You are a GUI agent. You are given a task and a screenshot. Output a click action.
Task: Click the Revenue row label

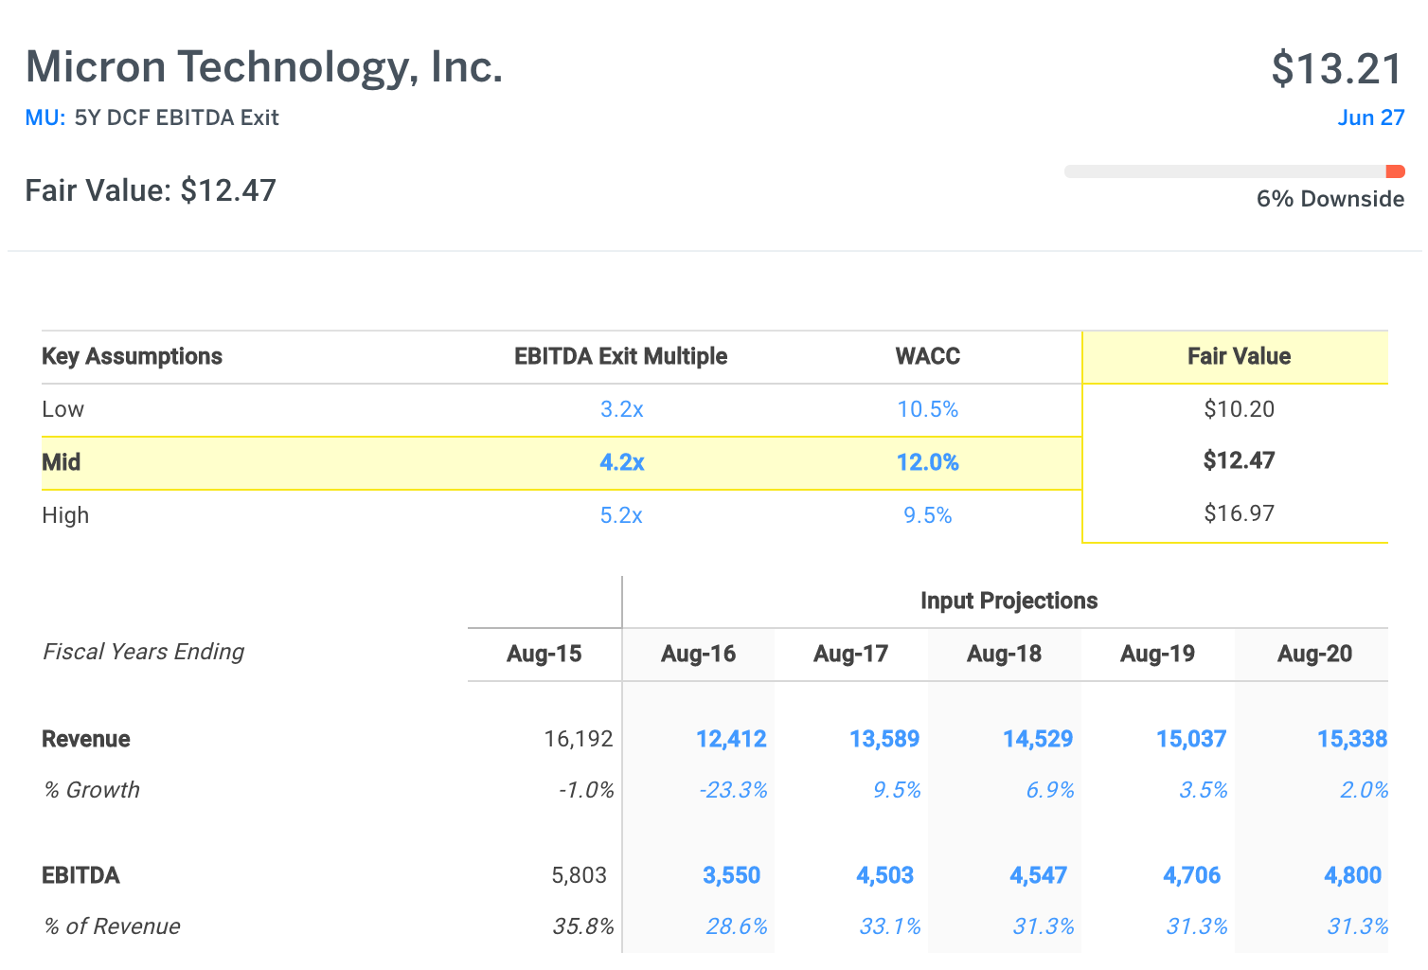86,739
